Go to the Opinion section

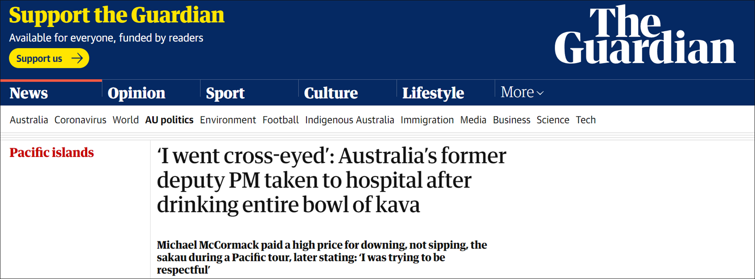coord(136,93)
